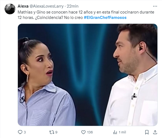Open the three-dot more options menu
The width and height of the screenshot is (162, 138).
[155, 6]
